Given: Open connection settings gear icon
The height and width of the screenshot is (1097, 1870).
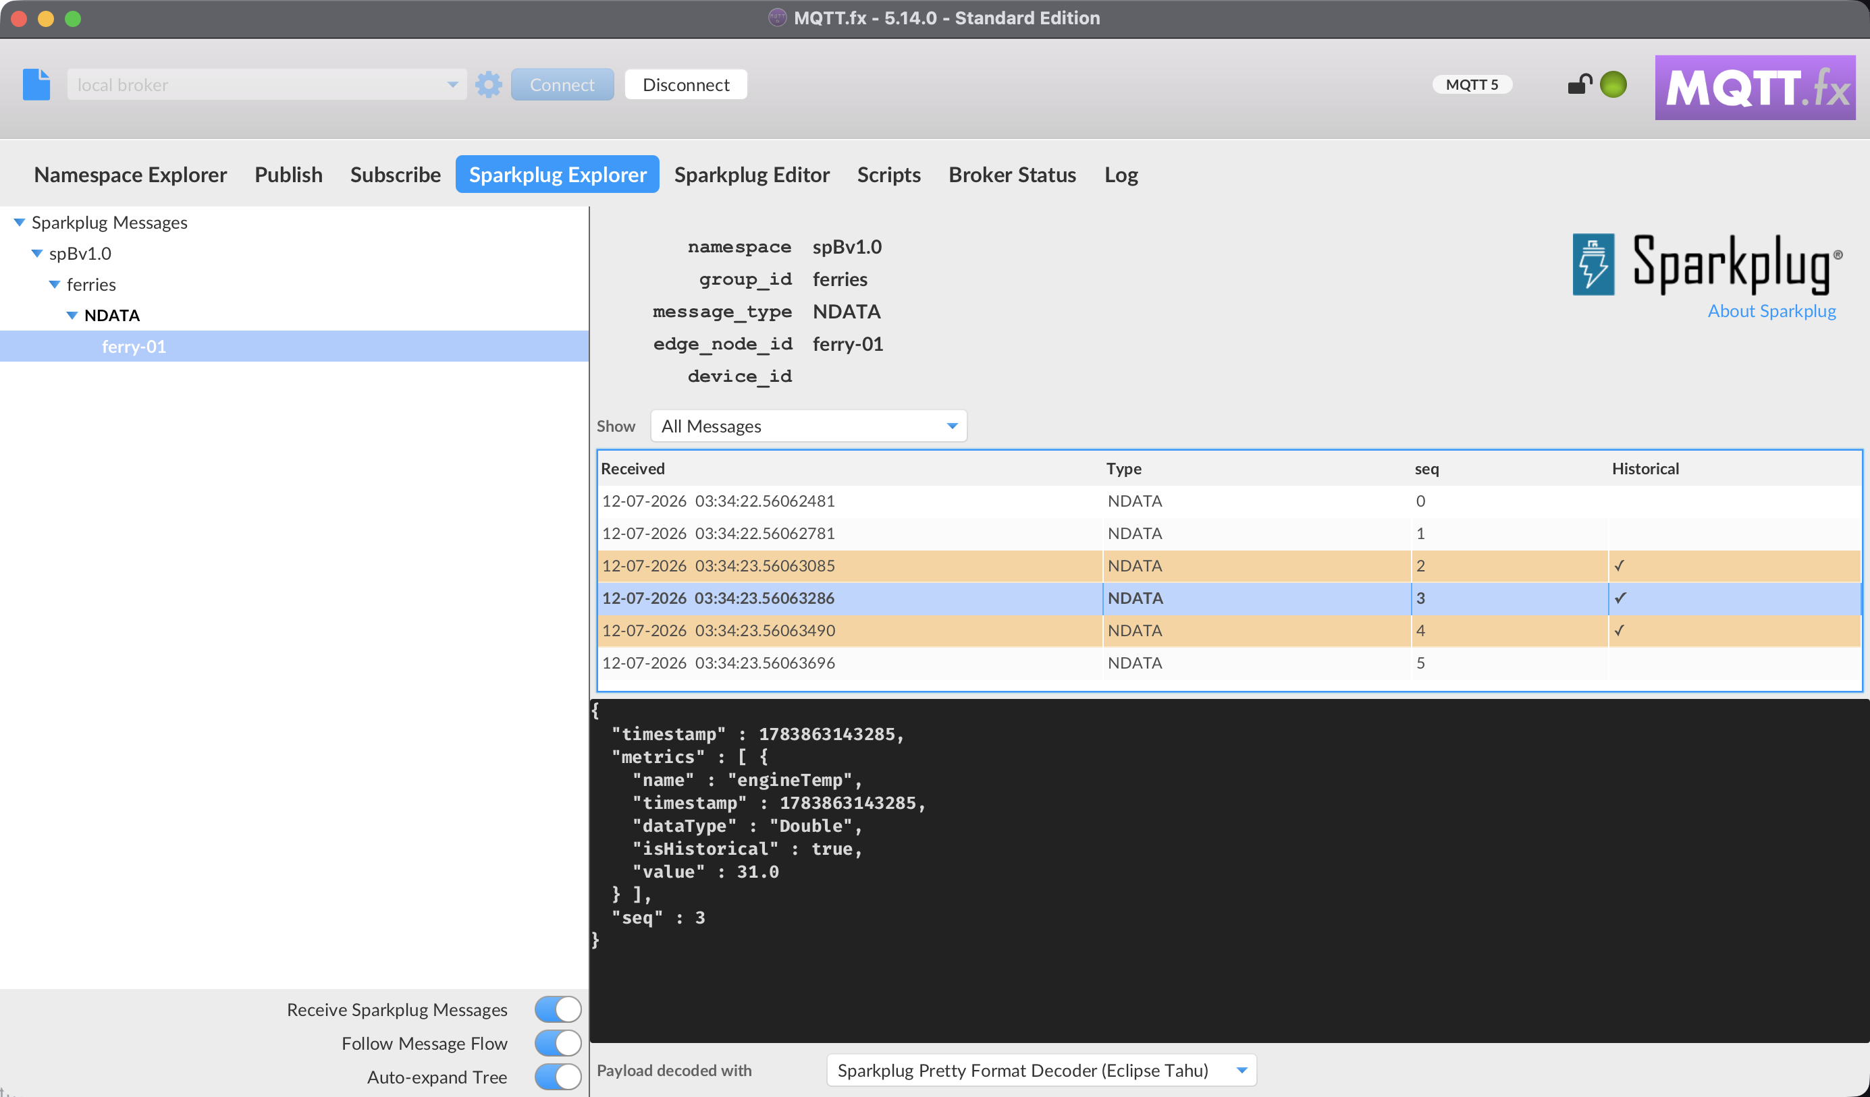Looking at the screenshot, I should 488,84.
